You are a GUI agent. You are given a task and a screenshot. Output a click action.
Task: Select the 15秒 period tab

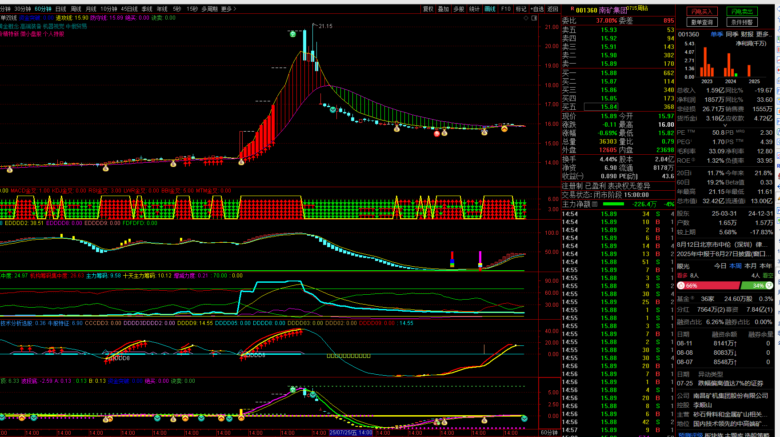192,9
